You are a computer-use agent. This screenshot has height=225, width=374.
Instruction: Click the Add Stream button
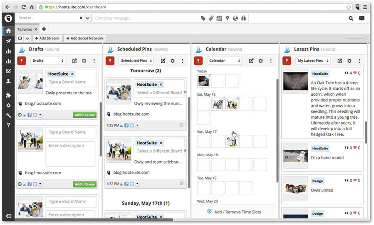[x=47, y=38]
